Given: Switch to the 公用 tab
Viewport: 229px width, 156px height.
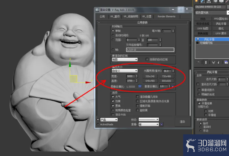Looking at the screenshot, I should (102, 16).
